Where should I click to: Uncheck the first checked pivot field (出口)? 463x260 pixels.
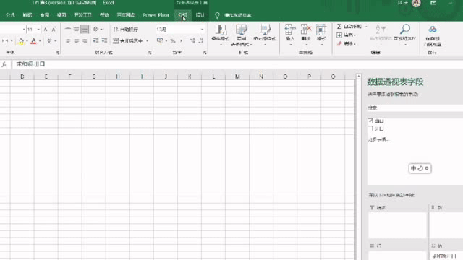click(371, 121)
